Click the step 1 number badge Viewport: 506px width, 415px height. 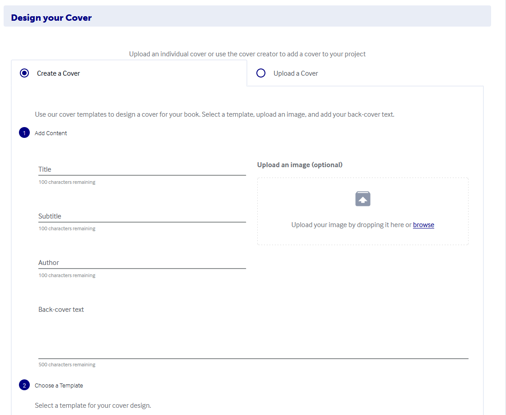[24, 133]
